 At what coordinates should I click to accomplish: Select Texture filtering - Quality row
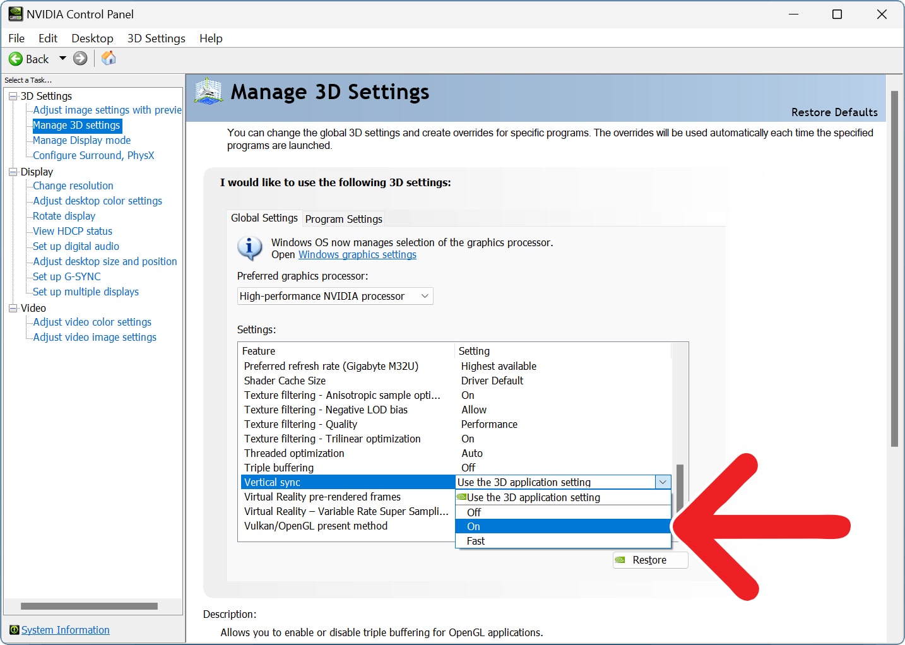[x=456, y=424]
